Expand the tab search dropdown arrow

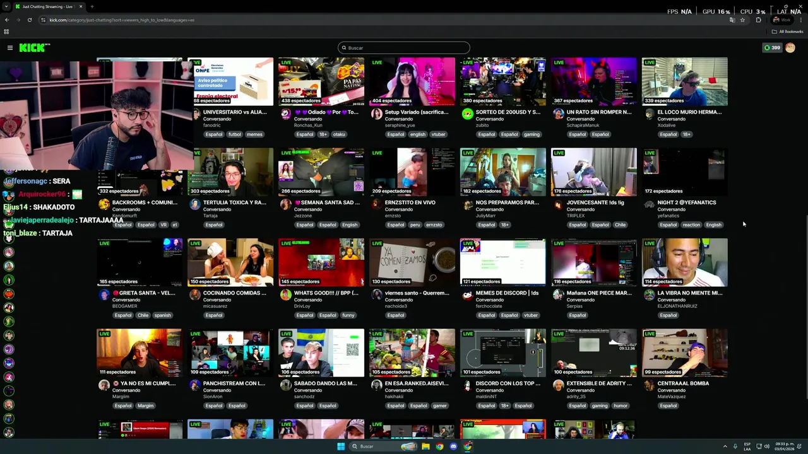[x=6, y=6]
